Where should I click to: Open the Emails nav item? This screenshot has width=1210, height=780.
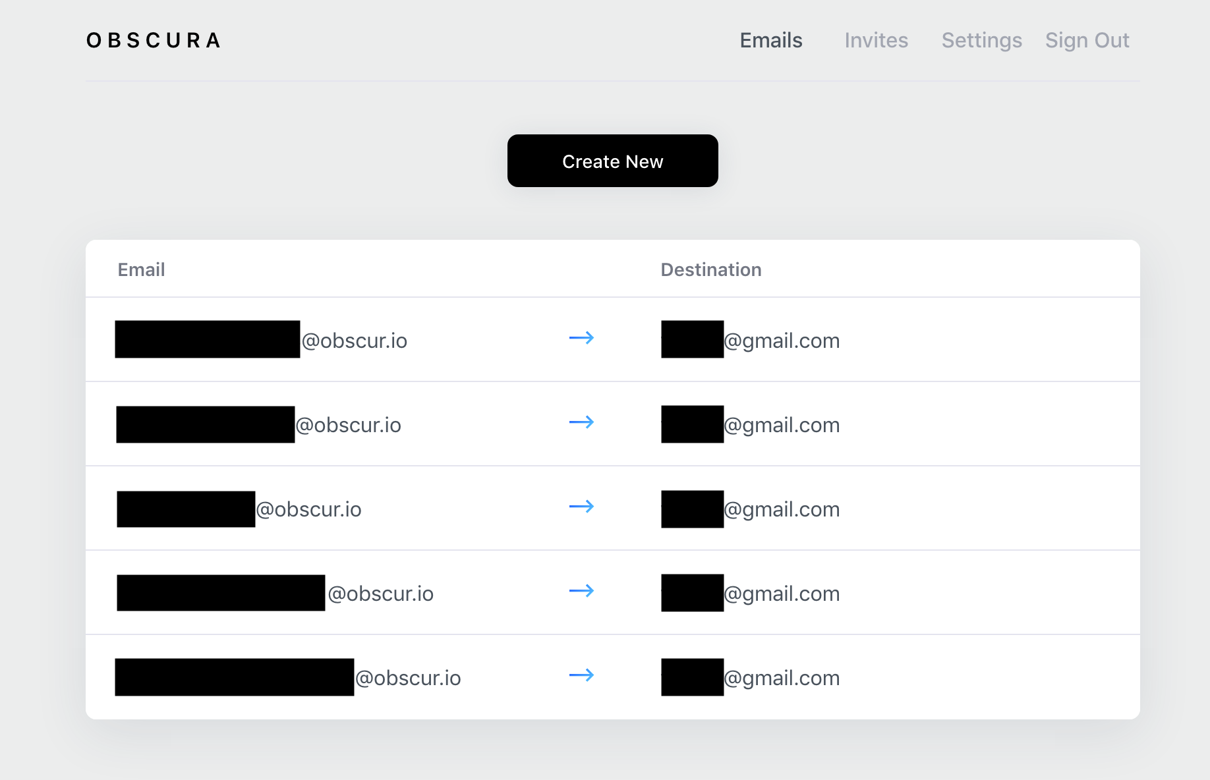pyautogui.click(x=771, y=40)
